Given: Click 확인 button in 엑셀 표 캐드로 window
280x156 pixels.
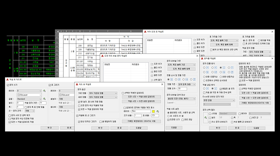Looking at the screenshot, I should tap(50, 128).
